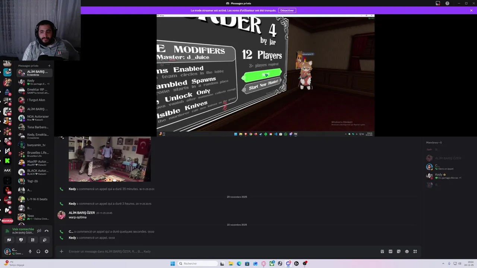
Task: Open ALİM BARIŞ 5 membres group chat
Action: tap(34, 73)
